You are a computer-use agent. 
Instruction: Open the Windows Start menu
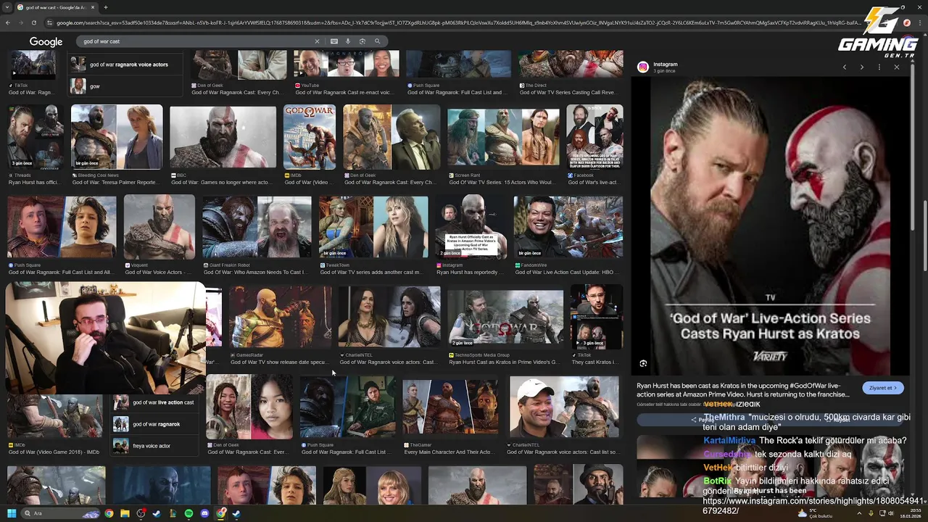click(12, 513)
